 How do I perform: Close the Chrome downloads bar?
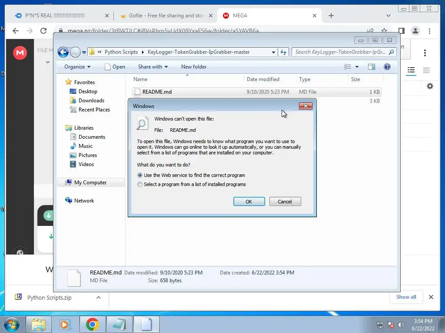pyautogui.click(x=431, y=297)
